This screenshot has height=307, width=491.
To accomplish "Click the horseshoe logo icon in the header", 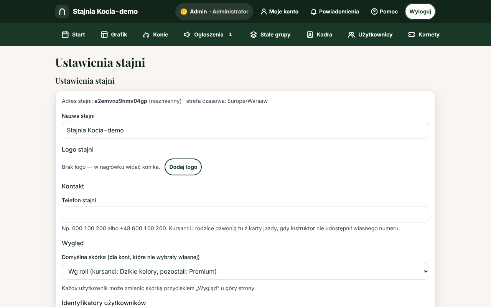I will (x=62, y=12).
